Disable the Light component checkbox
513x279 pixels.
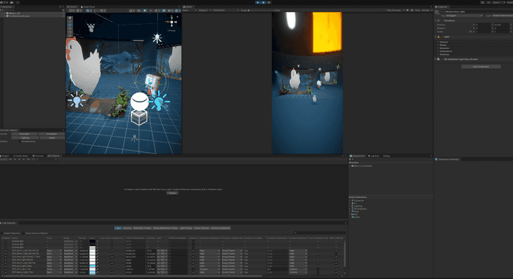(442, 37)
